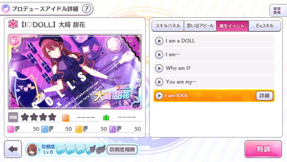This screenshot has width=287, height=162.
Task: Open the grid menu icon
Action: point(277,10)
